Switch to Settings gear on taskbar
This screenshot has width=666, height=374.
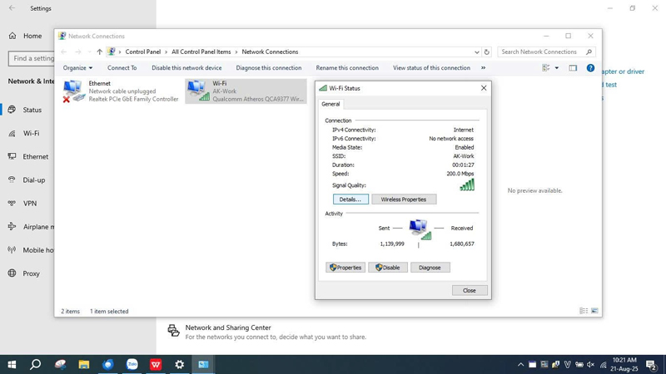[180, 365]
